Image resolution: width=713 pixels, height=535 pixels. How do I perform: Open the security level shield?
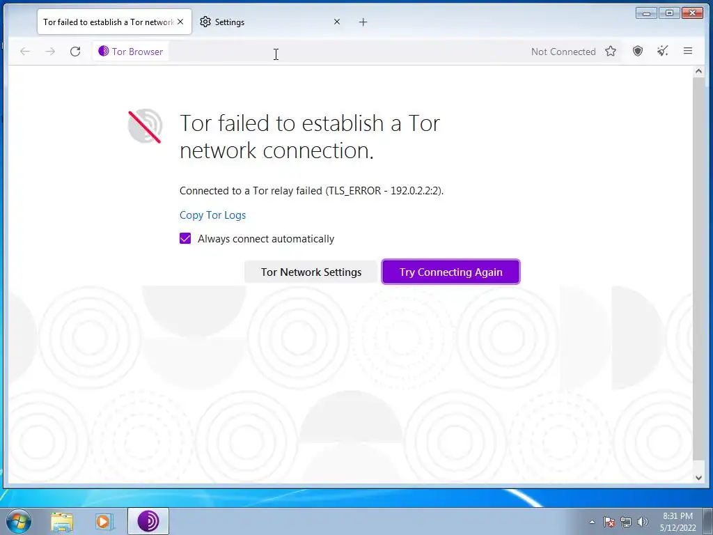(638, 51)
